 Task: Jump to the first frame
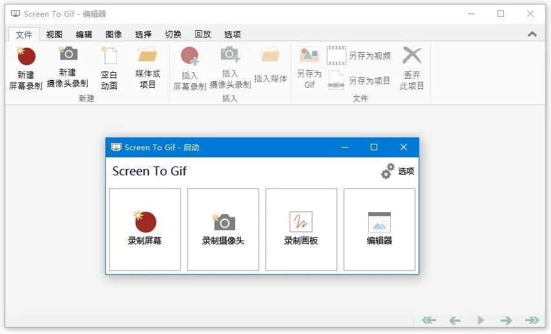(x=429, y=320)
